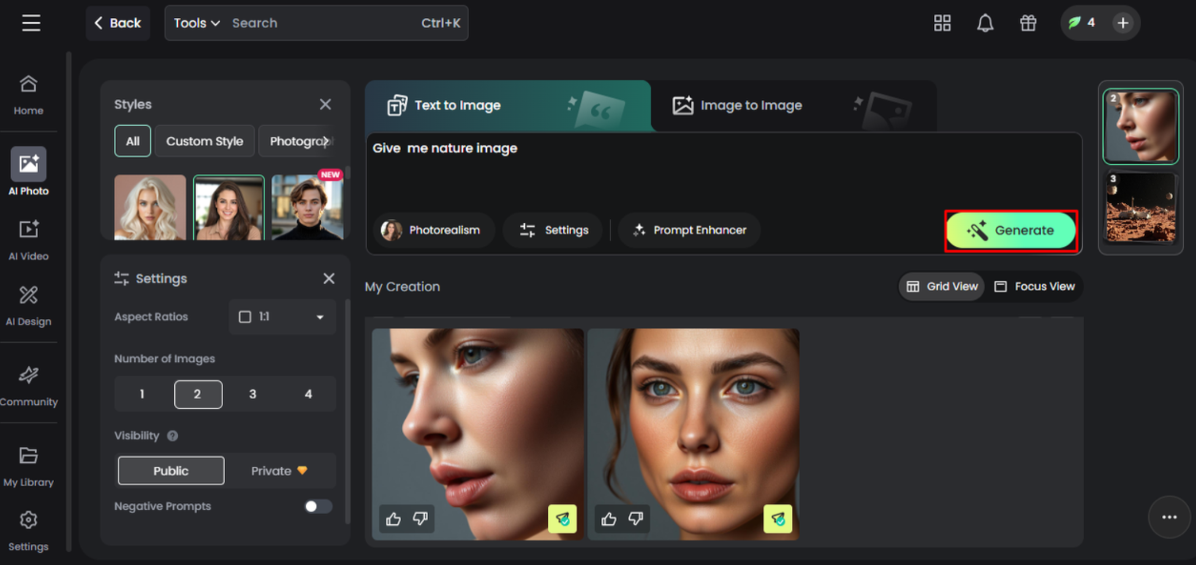Select the brunette woman style thumbnail
Image resolution: width=1196 pixels, height=565 pixels.
(229, 207)
